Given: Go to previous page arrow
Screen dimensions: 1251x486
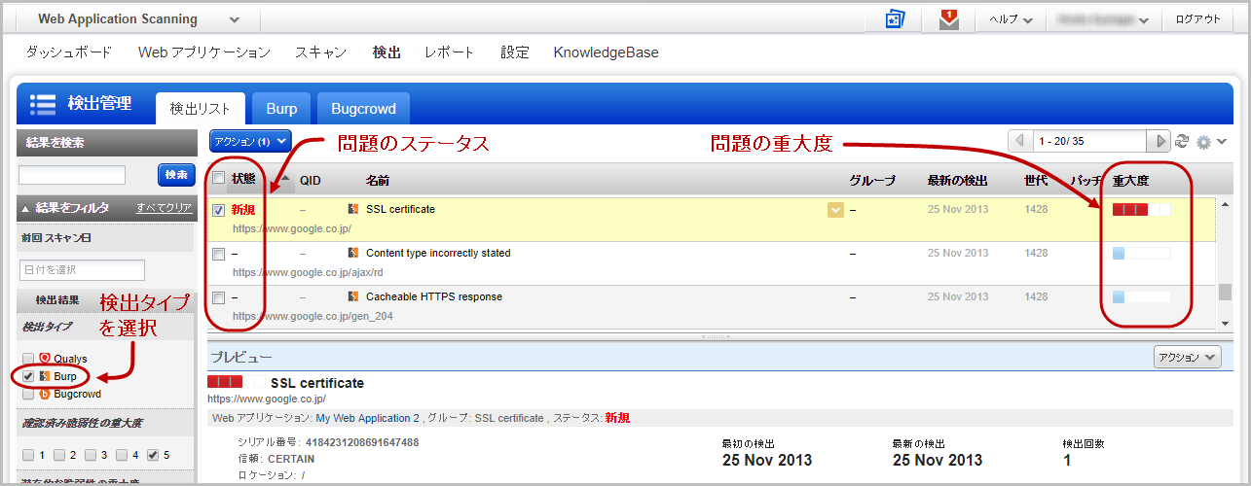Looking at the screenshot, I should click(1020, 141).
